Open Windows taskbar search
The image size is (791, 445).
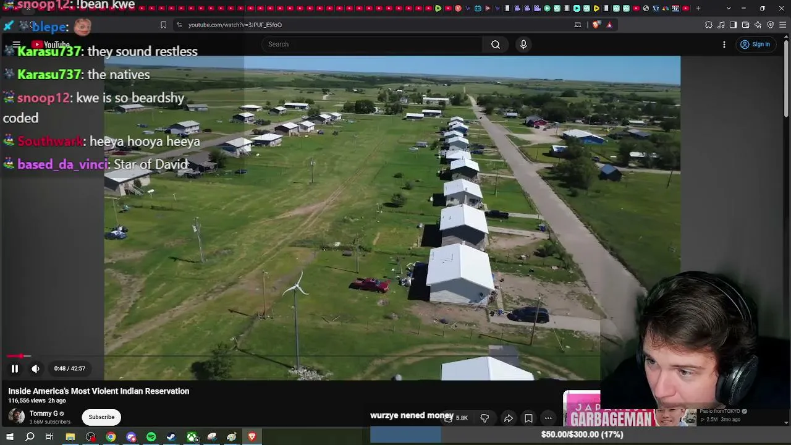(x=30, y=437)
